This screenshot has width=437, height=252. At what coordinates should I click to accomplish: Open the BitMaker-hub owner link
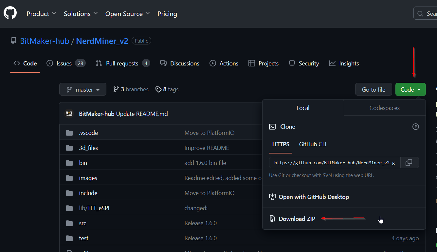(45, 41)
